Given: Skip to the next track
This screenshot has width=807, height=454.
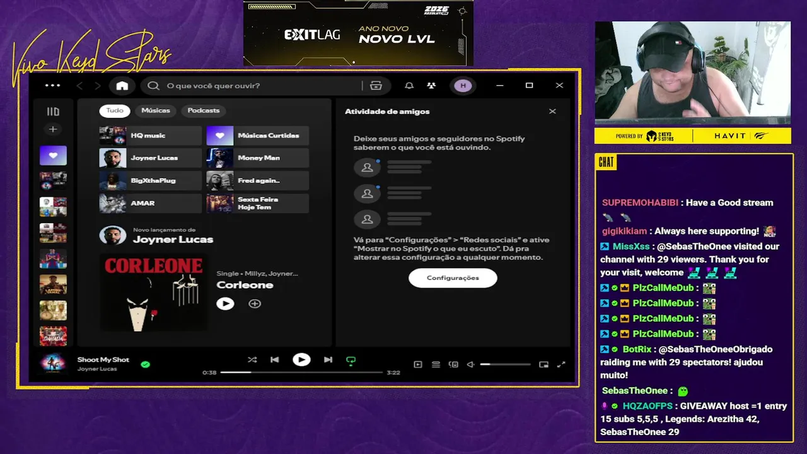Looking at the screenshot, I should (x=328, y=360).
